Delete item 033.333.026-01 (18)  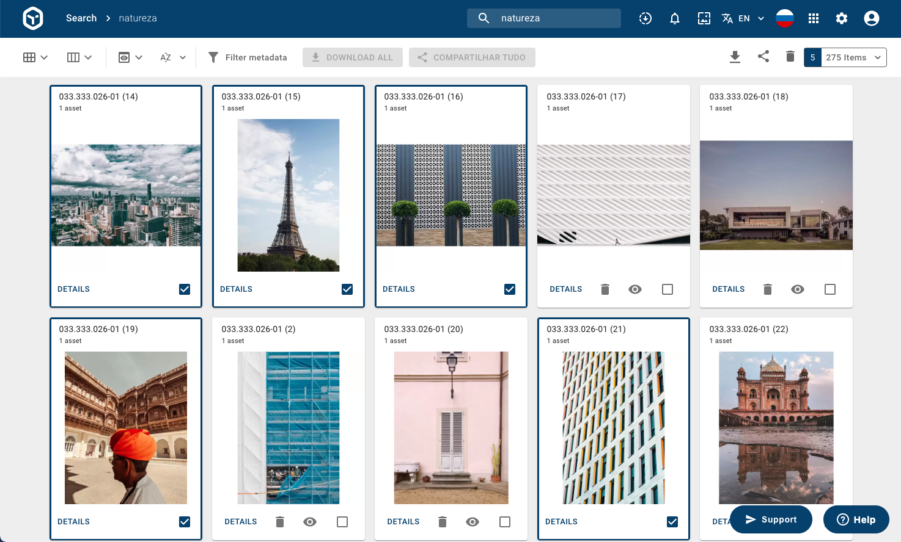click(768, 289)
